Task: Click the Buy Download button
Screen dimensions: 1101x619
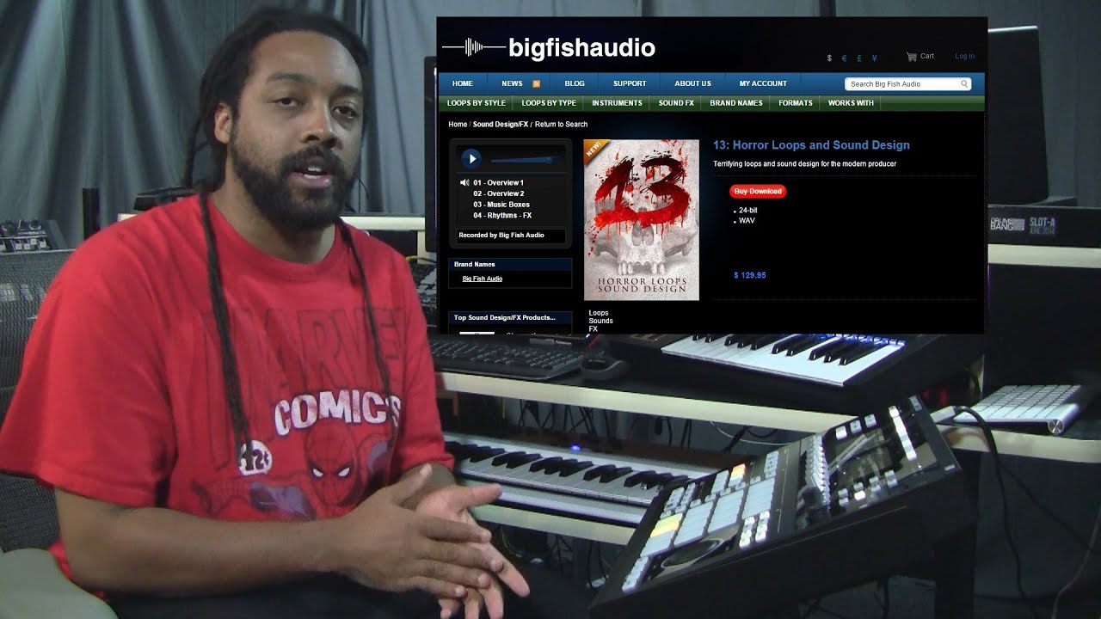Action: [758, 191]
